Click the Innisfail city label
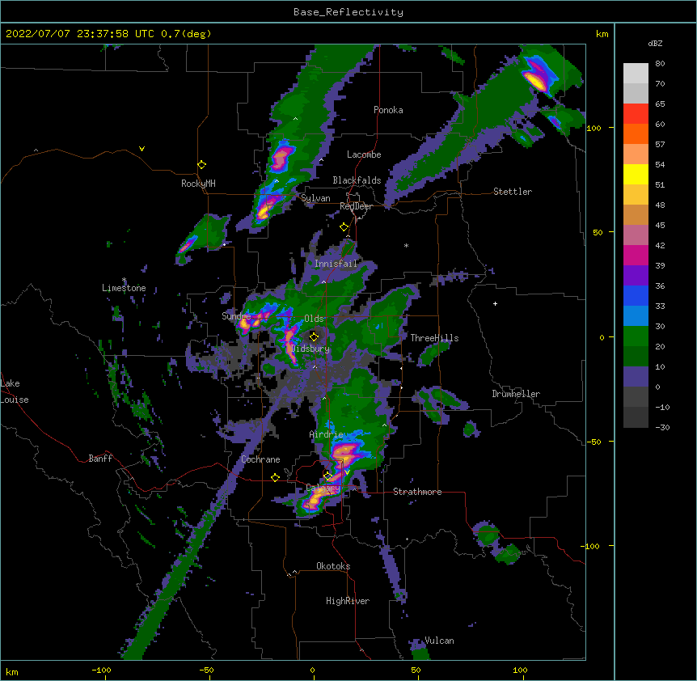The width and height of the screenshot is (697, 681). (x=336, y=264)
